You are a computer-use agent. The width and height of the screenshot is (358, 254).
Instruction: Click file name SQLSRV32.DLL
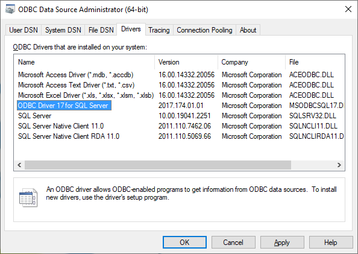click(x=313, y=116)
